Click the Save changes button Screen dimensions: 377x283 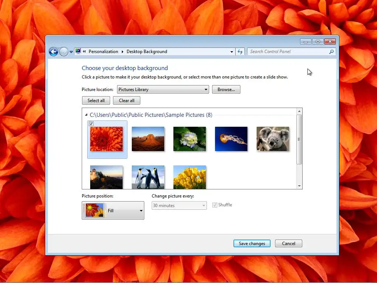252,244
